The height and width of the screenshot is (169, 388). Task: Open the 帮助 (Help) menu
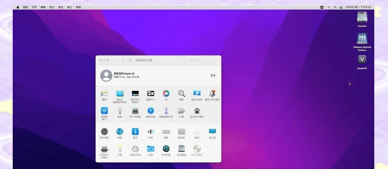click(x=78, y=7)
